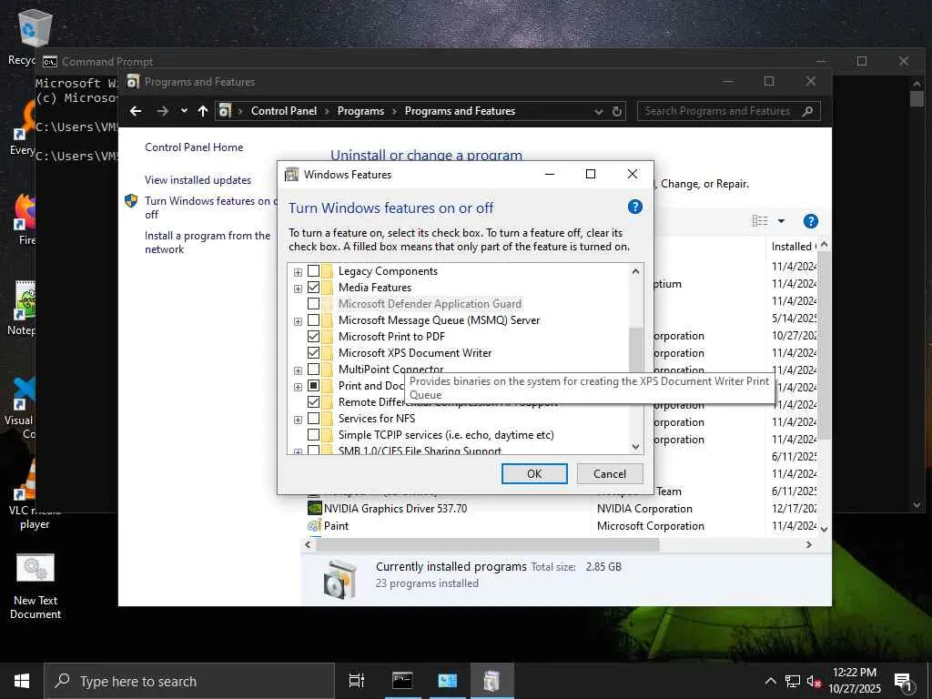
Task: Expand the Microsoft Message Queue Server node
Action: (298, 321)
